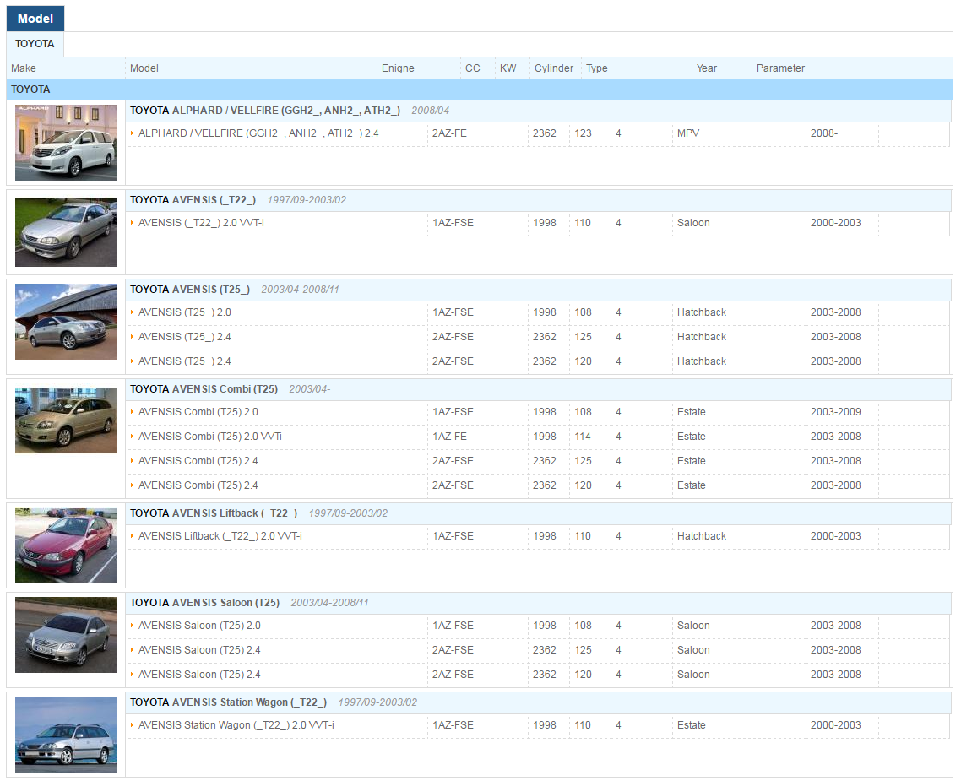This screenshot has height=781, width=961.
Task: Click the blue TOYOTA make band
Action: 480,89
